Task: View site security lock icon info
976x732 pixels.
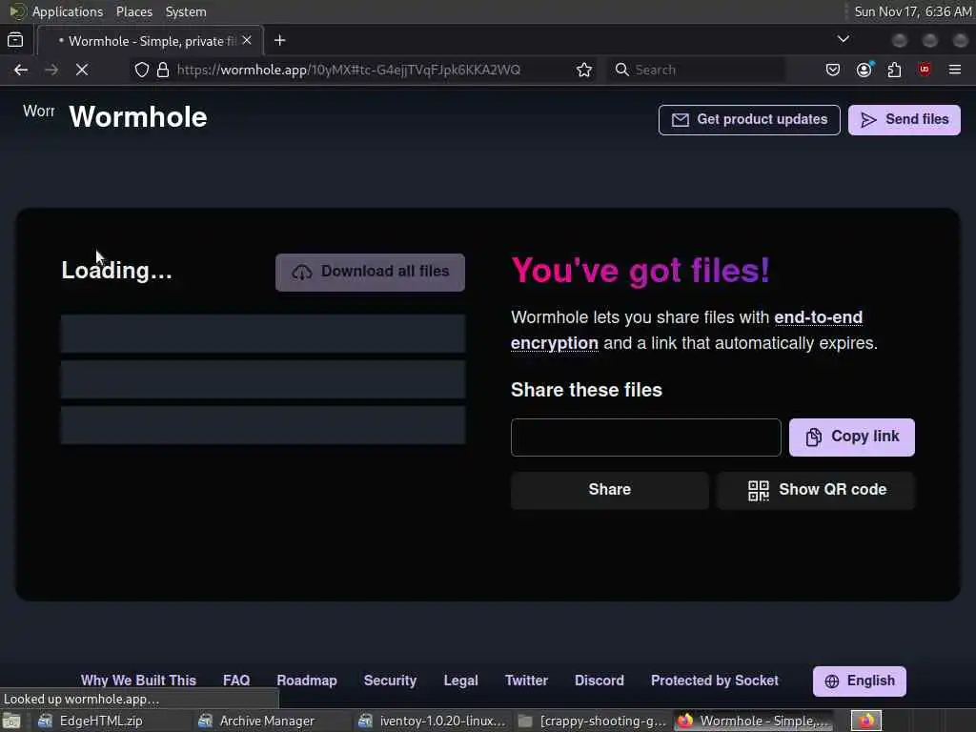Action: point(163,70)
